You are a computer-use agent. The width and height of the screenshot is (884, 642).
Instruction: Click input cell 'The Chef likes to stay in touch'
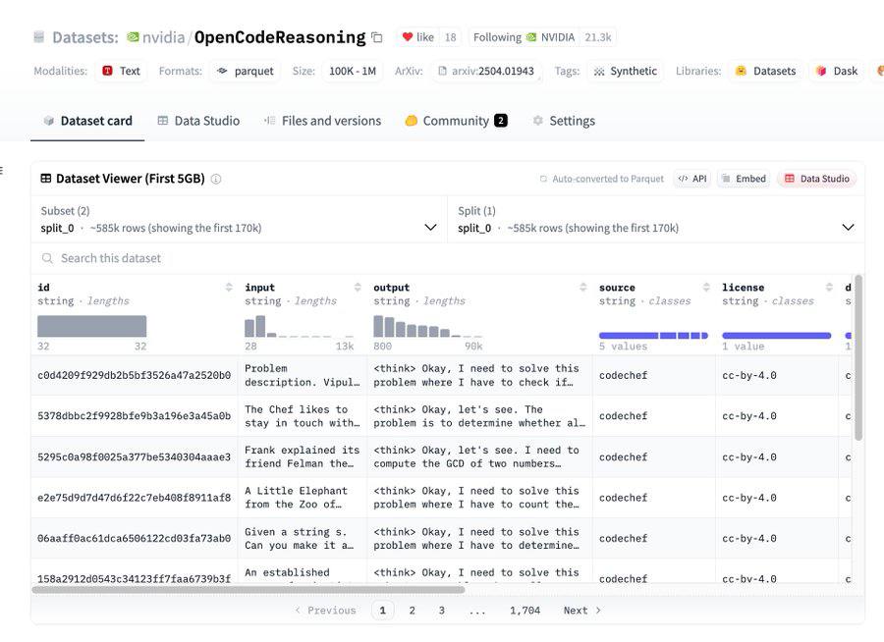(x=303, y=416)
